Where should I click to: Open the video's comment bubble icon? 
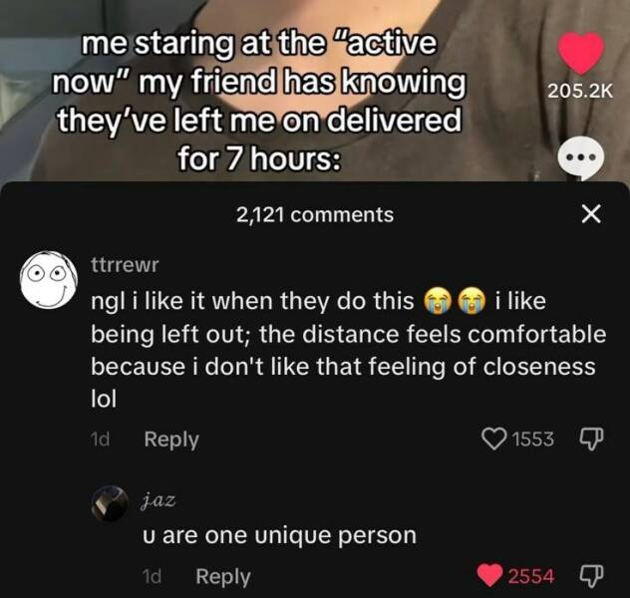[x=581, y=157]
